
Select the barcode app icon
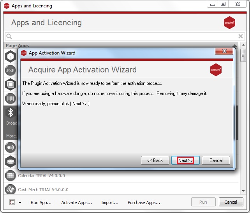[x=11, y=99]
